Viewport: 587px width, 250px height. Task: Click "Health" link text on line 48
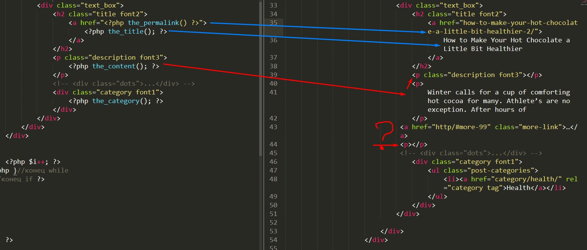pyautogui.click(x=518, y=188)
